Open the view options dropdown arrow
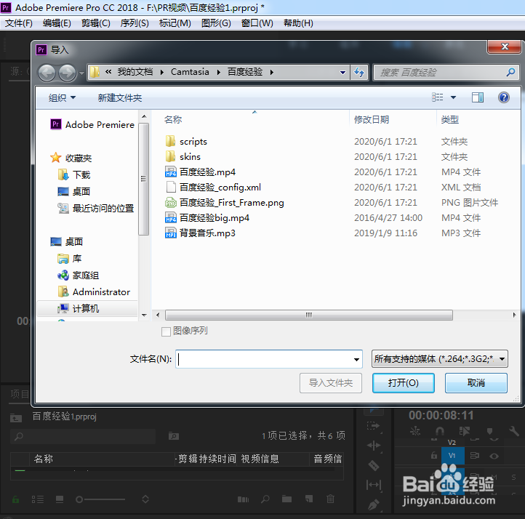The image size is (525, 519). [453, 97]
